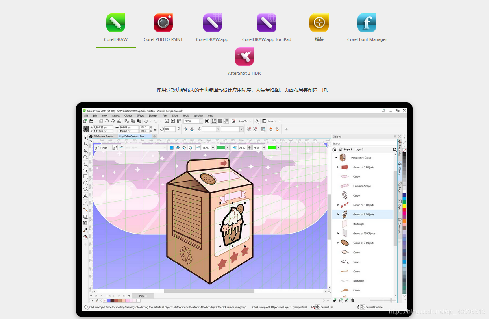This screenshot has height=319, width=489.
Task: Select the Artistic Media tool
Action: [x=85, y=171]
